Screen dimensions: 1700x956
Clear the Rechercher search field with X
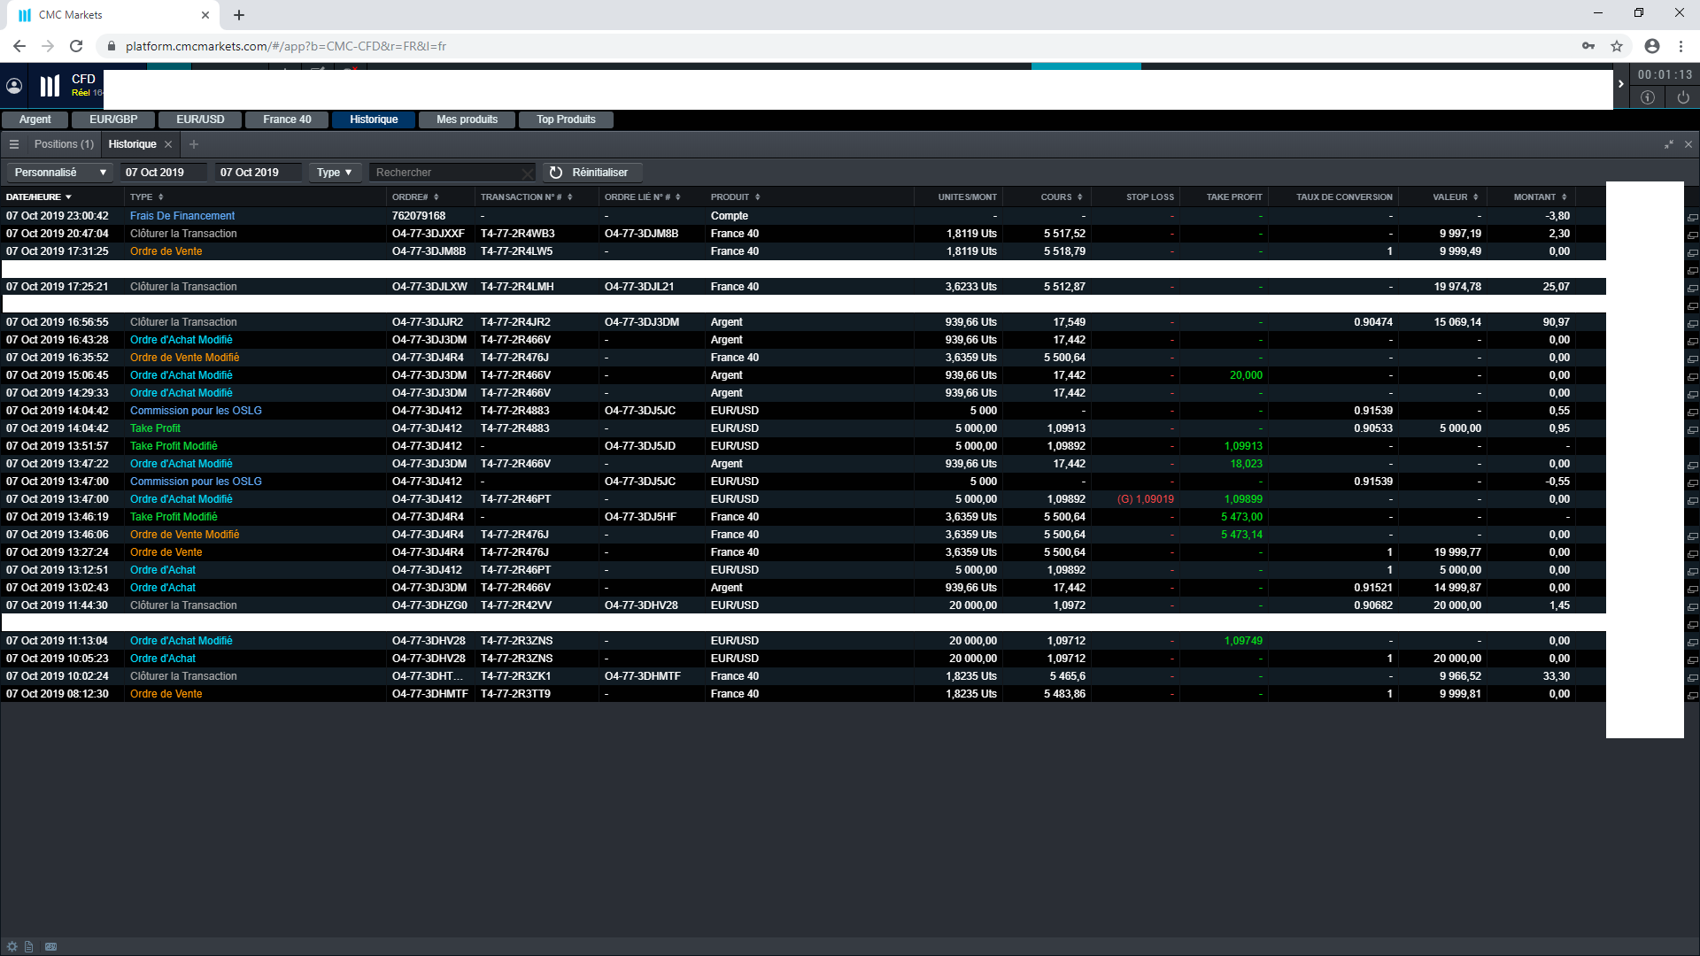pyautogui.click(x=527, y=173)
